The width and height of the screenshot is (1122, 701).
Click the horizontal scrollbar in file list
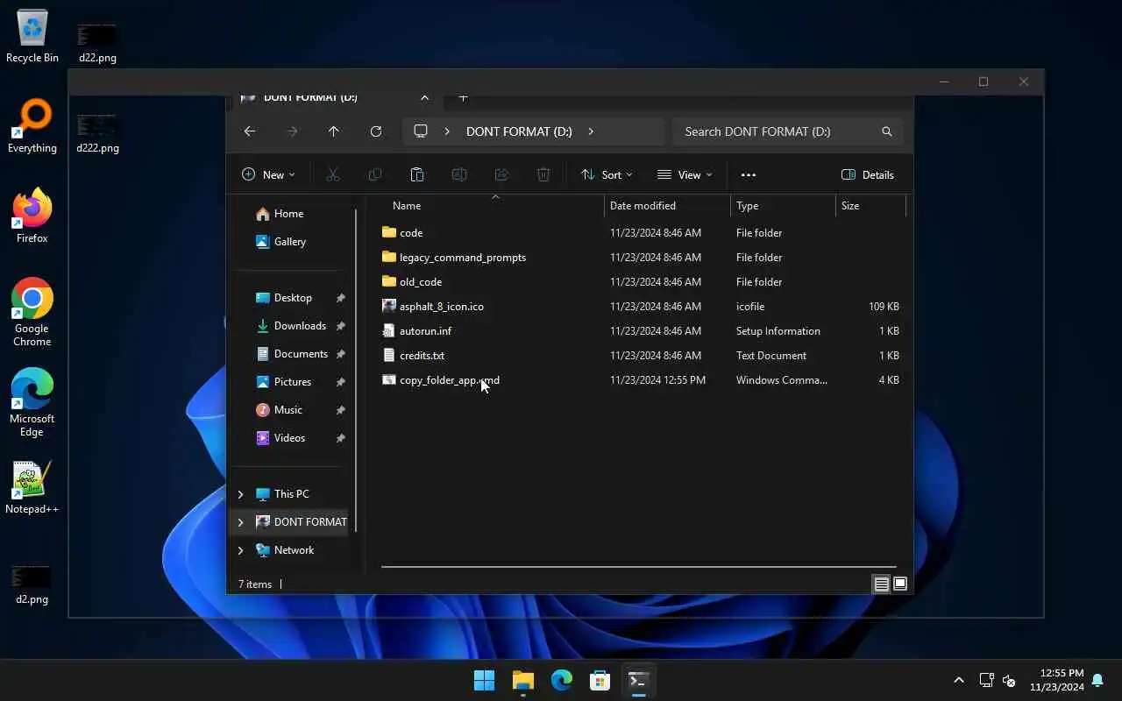639,567
